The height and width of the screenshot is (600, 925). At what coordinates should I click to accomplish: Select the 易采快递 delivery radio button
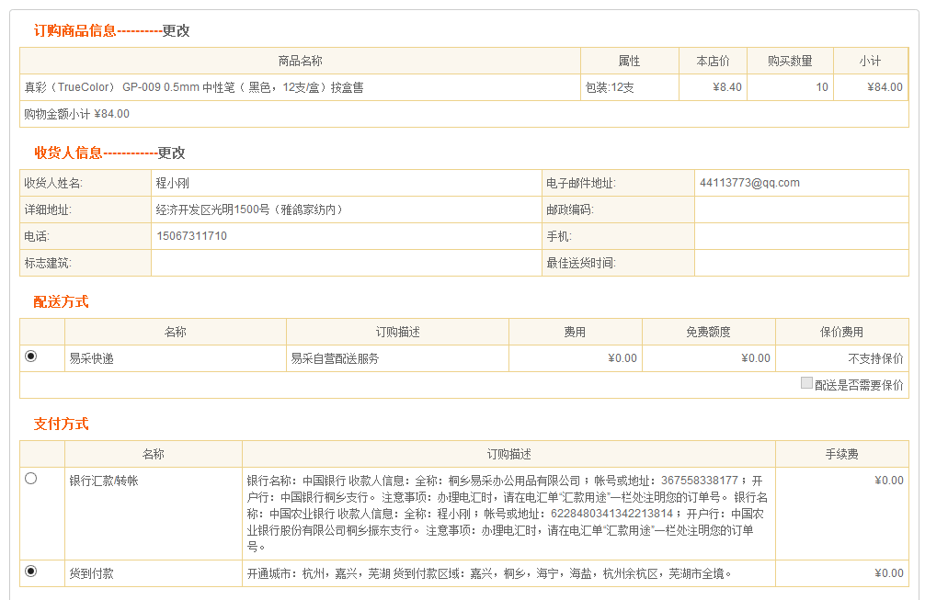31,357
